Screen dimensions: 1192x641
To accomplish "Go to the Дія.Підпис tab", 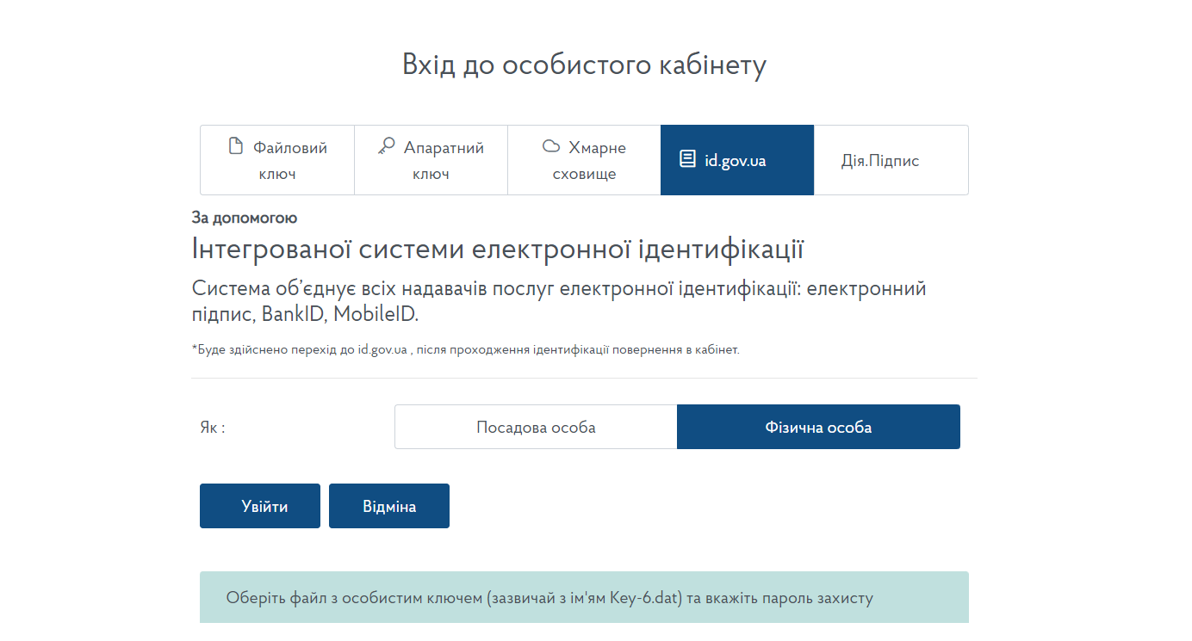I will [x=891, y=160].
